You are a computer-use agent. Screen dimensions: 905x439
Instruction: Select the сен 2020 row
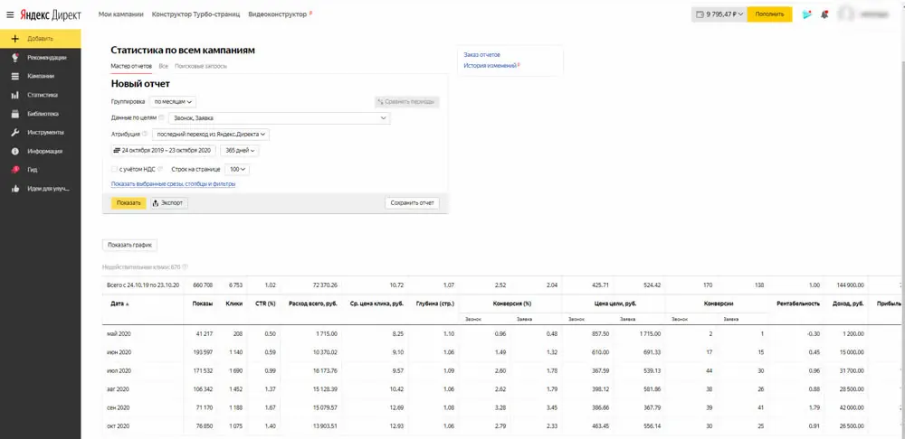click(x=503, y=407)
